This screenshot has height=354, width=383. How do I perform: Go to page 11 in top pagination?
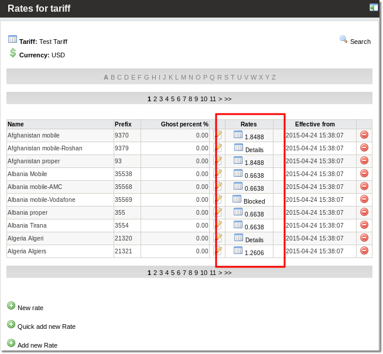pyautogui.click(x=213, y=99)
